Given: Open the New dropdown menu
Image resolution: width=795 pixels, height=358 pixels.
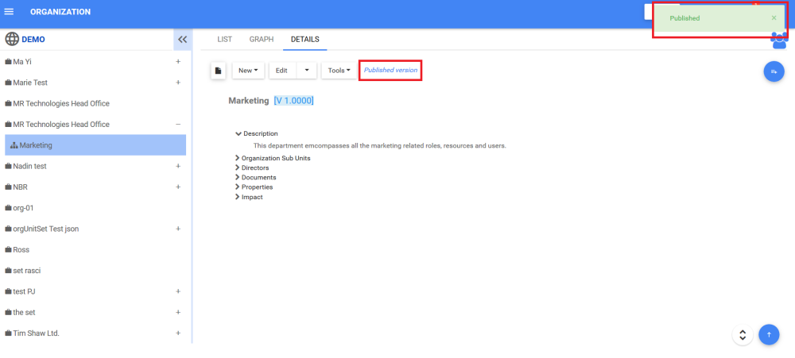Looking at the screenshot, I should point(248,71).
